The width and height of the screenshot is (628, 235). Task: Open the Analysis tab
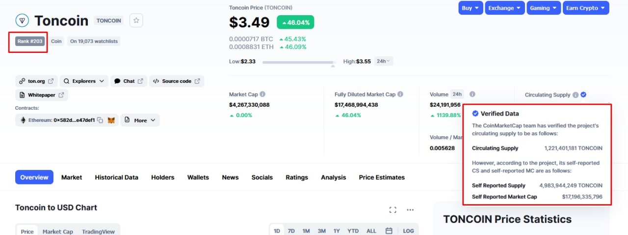334,177
